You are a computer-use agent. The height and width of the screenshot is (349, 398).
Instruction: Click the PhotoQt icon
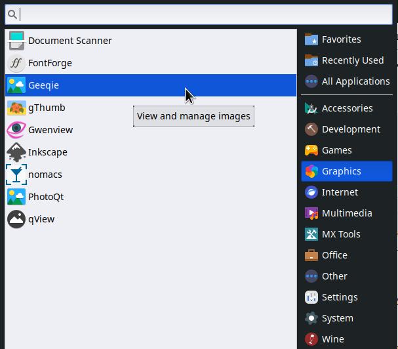pos(16,197)
